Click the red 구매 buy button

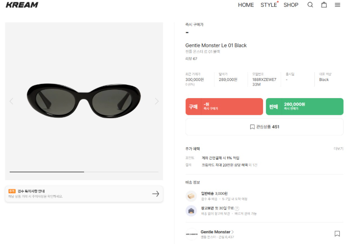(224, 106)
